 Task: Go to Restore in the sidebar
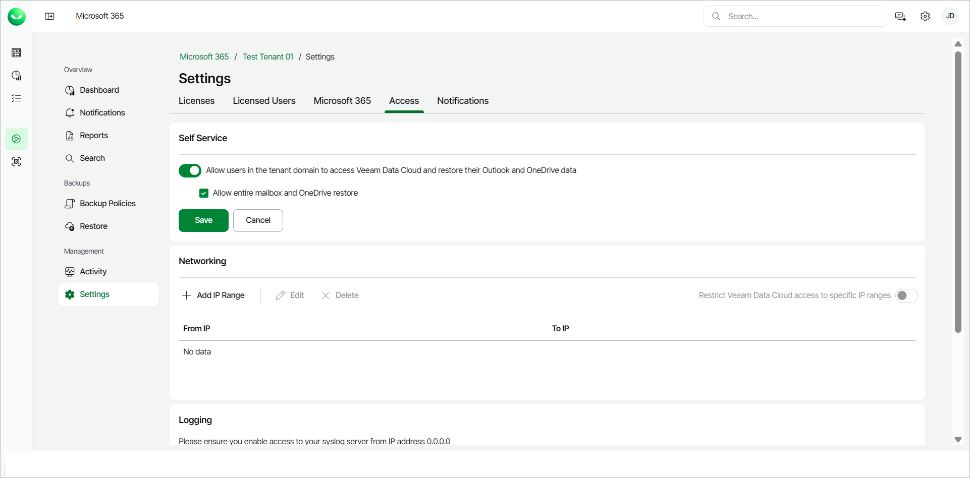[93, 226]
